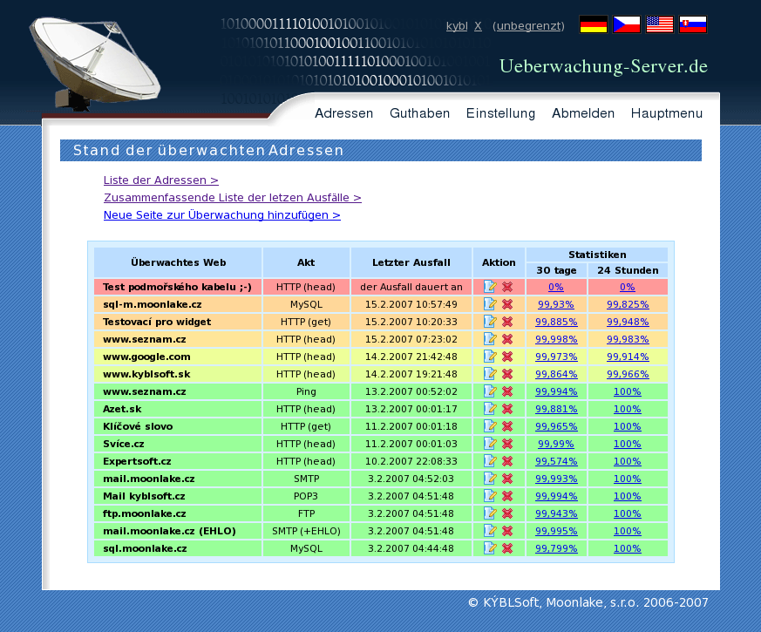Open 99,99% statistic for Svíce.cz
Viewport: 761px width, 632px height.
tap(555, 445)
